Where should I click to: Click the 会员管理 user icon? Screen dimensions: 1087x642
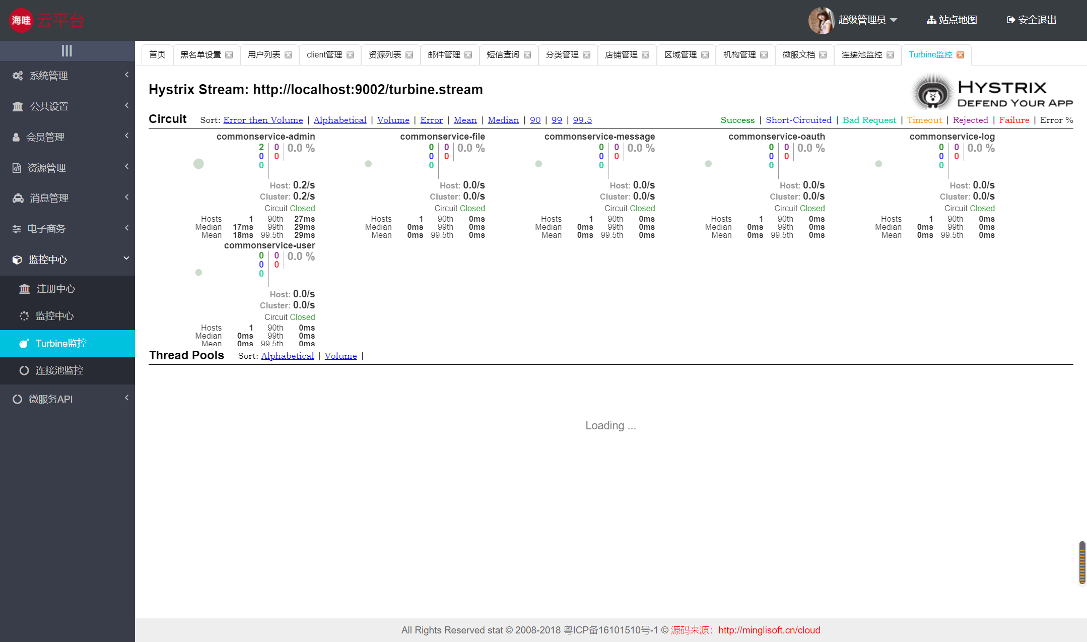coord(16,137)
